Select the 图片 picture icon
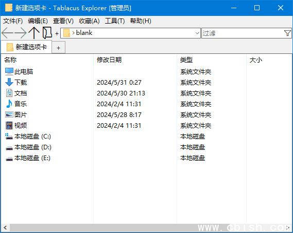 click(x=9, y=115)
